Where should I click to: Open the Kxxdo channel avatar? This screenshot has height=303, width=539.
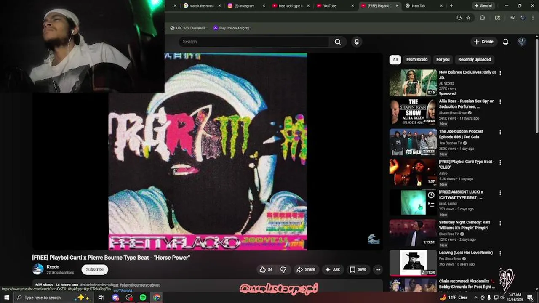click(38, 269)
